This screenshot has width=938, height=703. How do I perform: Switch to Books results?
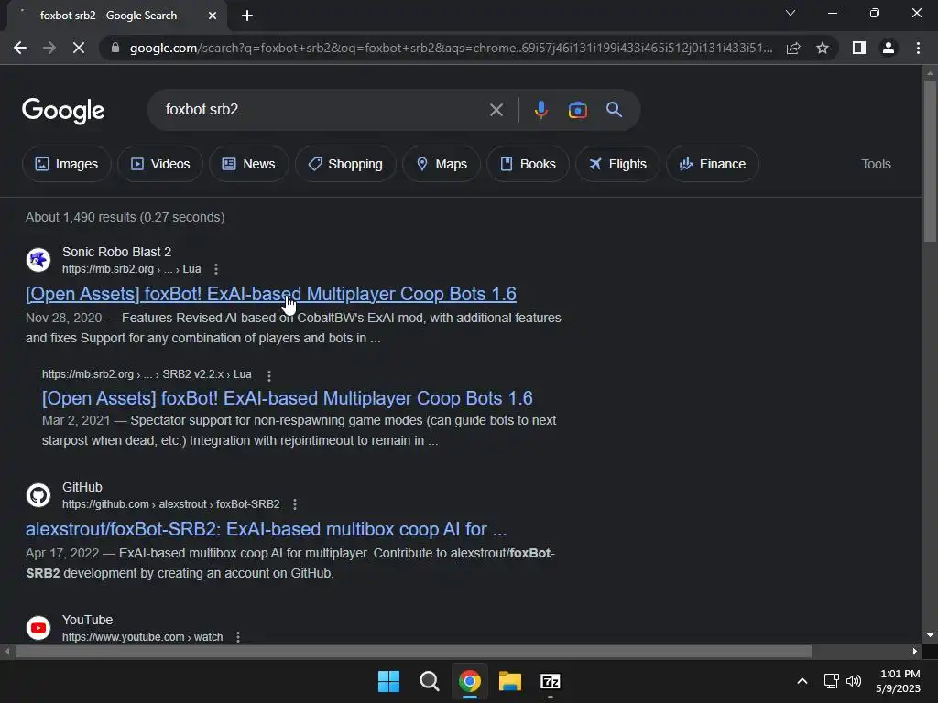(528, 164)
